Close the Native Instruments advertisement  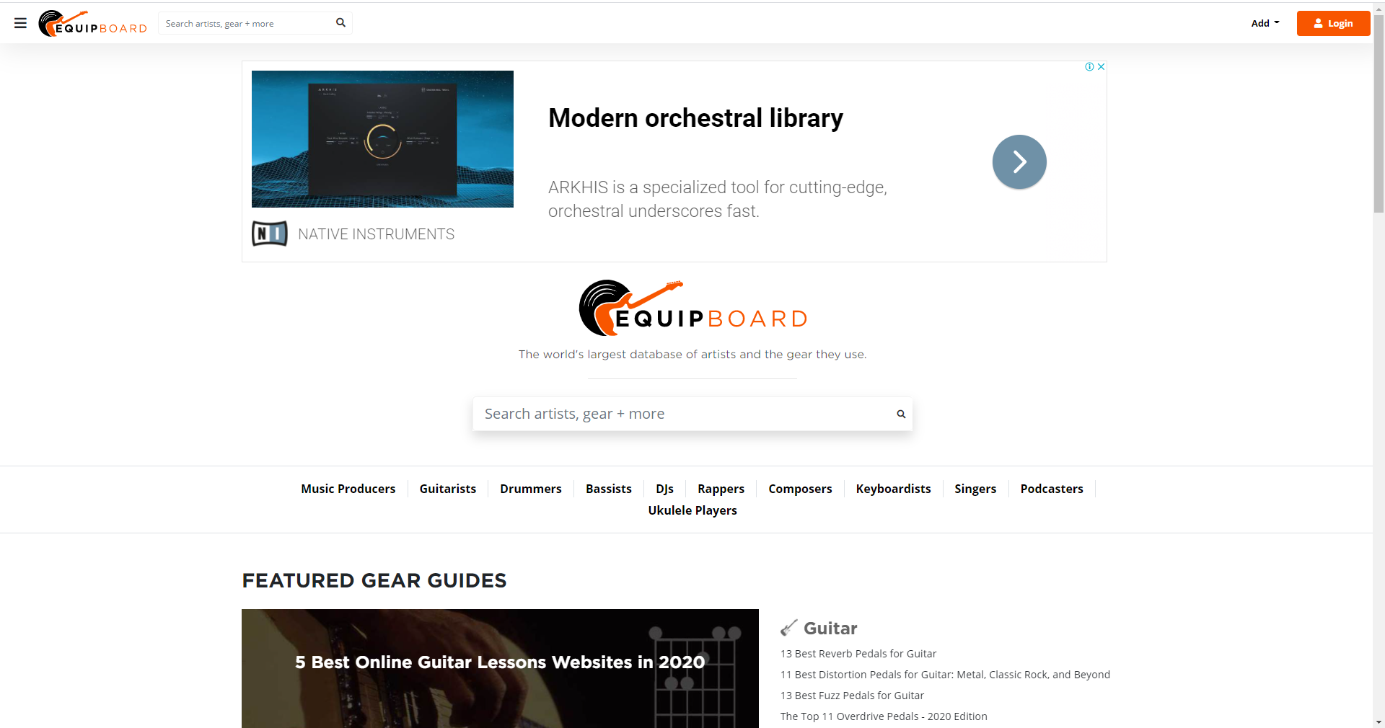coord(1101,66)
